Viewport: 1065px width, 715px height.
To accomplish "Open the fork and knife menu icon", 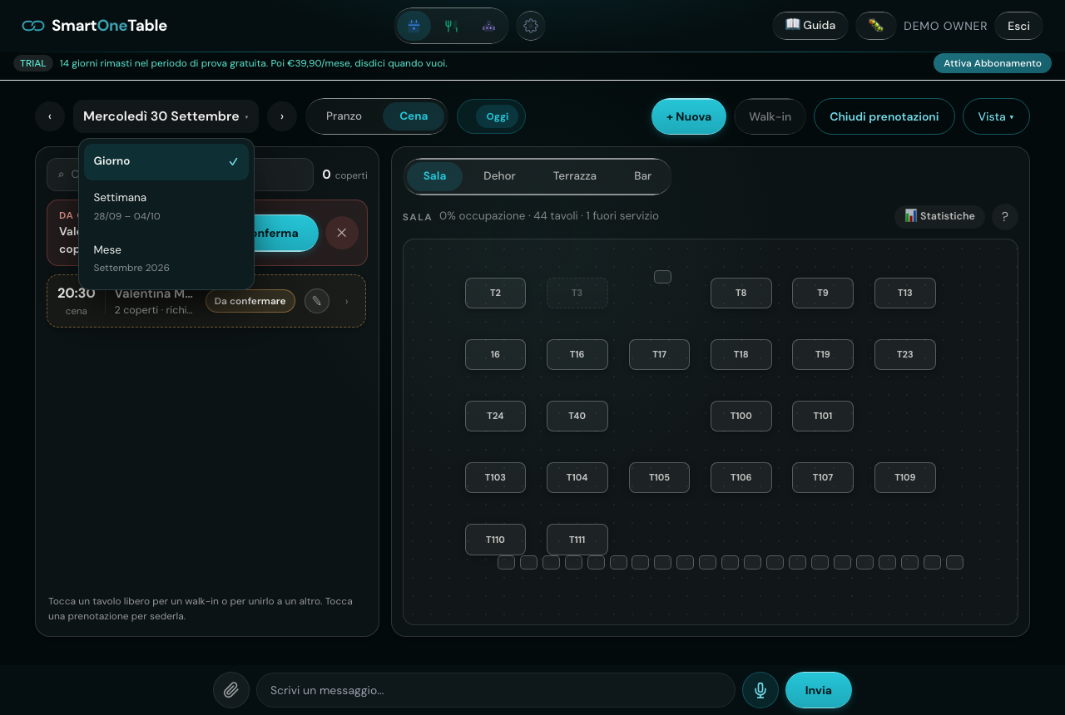I will [x=451, y=26].
